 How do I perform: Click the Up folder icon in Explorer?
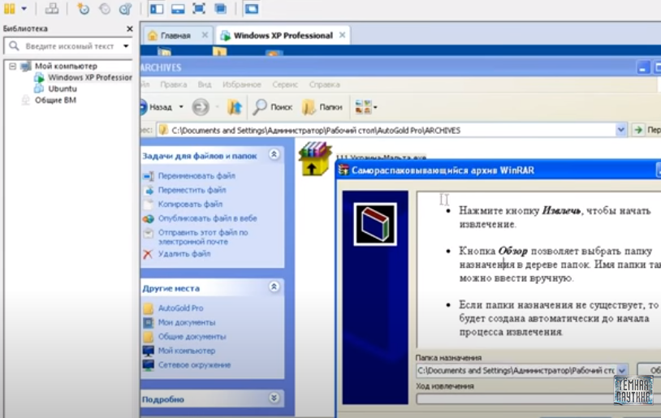coord(235,107)
